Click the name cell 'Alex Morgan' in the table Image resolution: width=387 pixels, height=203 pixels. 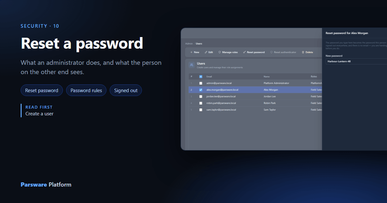coord(271,90)
